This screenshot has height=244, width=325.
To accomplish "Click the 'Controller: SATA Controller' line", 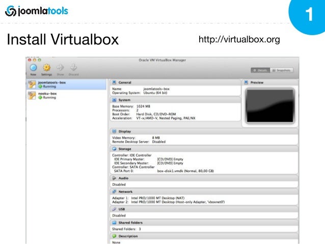I will pos(133,167).
